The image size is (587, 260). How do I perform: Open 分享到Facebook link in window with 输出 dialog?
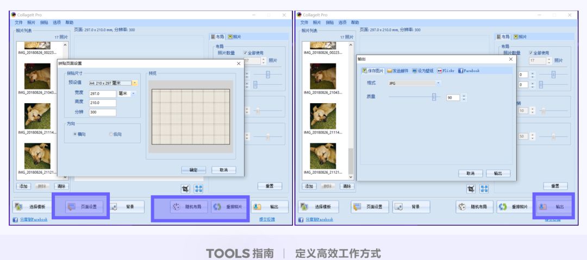tap(320, 220)
